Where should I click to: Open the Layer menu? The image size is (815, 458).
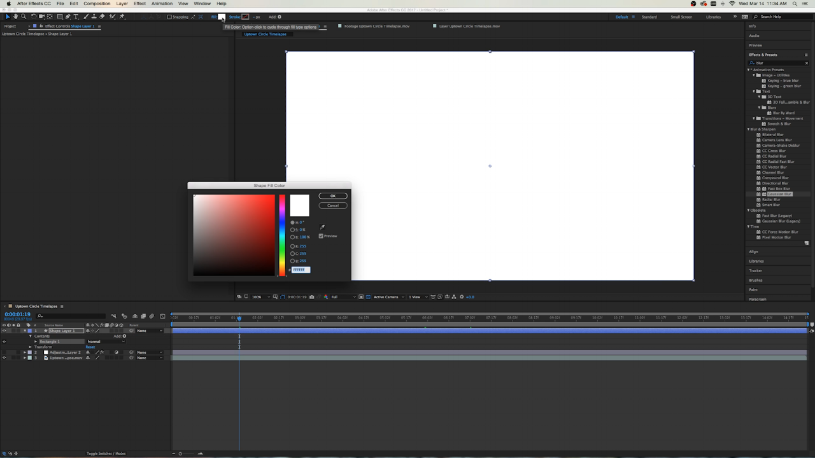point(122,3)
